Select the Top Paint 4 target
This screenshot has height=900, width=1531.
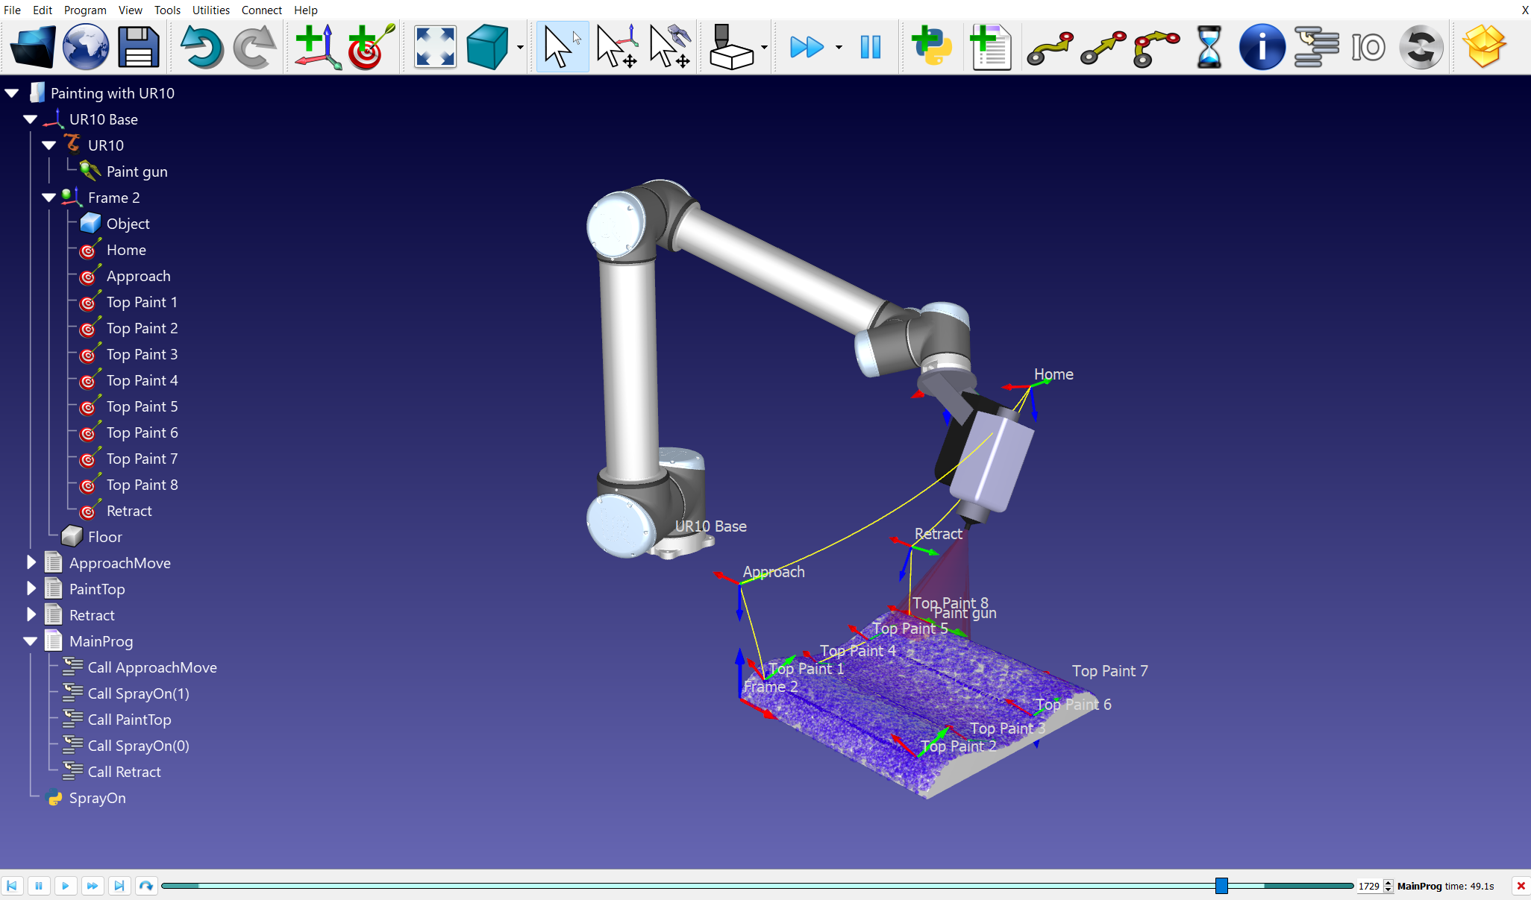[142, 380]
